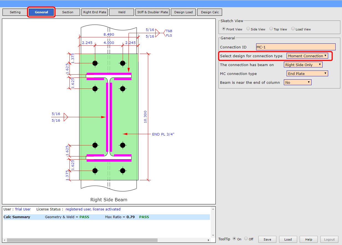This screenshot has height=245, width=342.
Task: View the Design Calc tab
Action: click(210, 12)
